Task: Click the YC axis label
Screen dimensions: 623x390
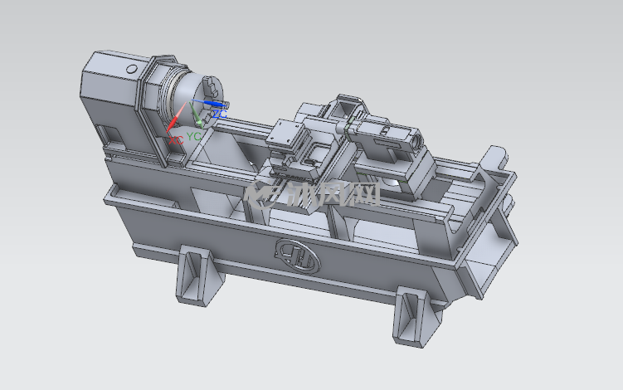Action: pyautogui.click(x=193, y=136)
